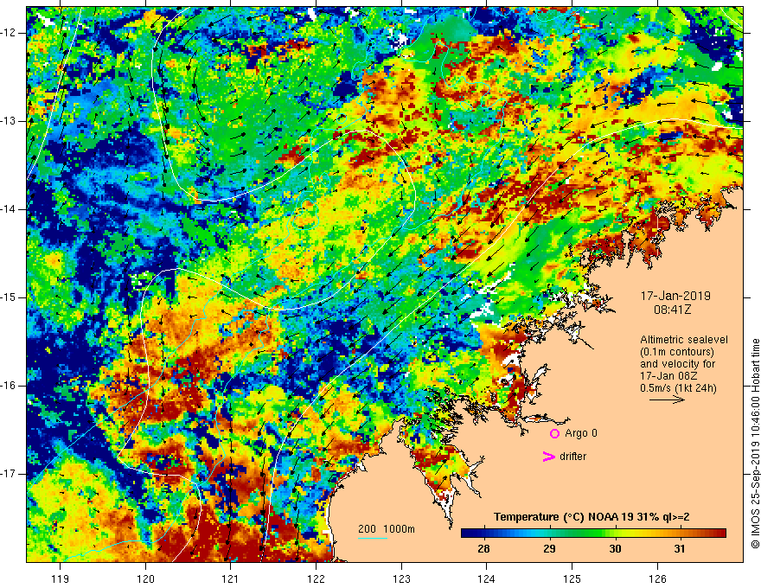Click the 'drifter' legend label
This screenshot has width=761, height=588.
pos(572,457)
